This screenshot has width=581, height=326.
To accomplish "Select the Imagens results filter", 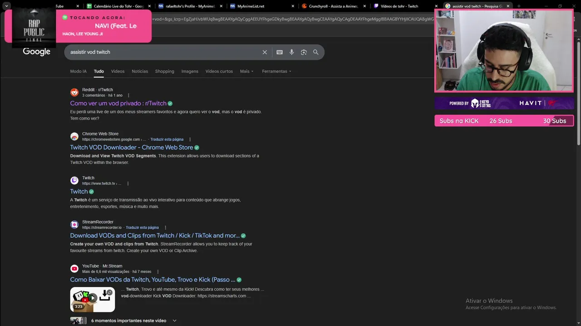I will click(190, 71).
